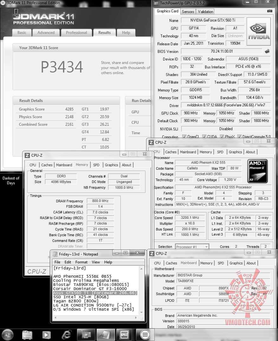Click Notepad vertical scrollbar down arrow
278x341 pixels.
coord(142,313)
